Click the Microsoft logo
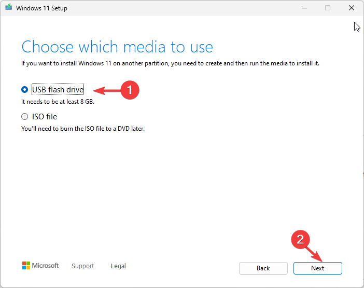 40,266
